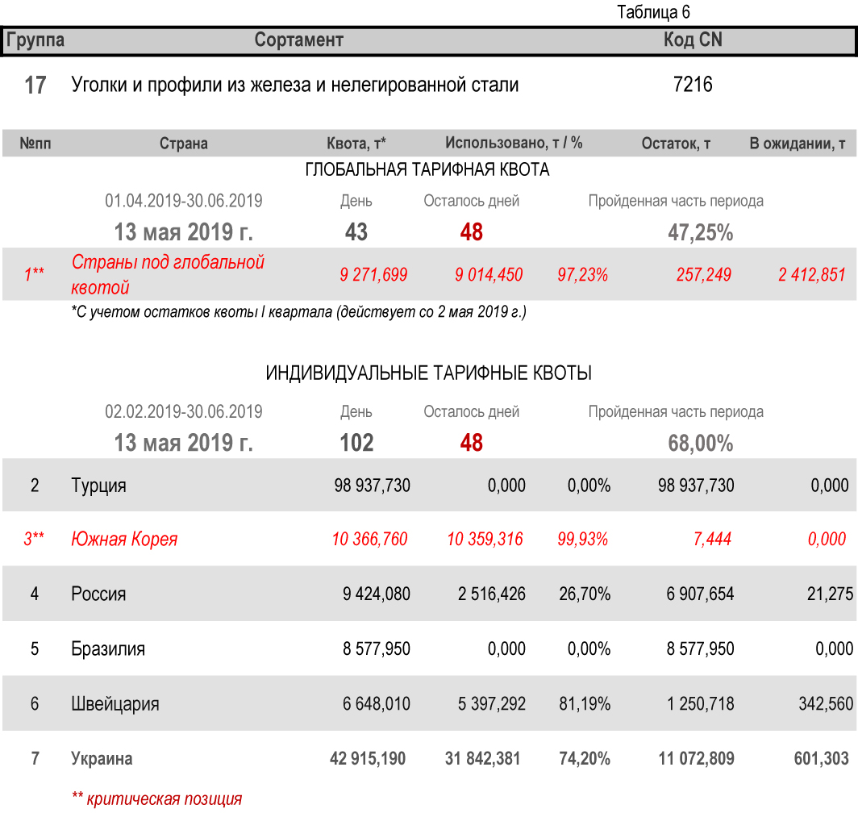This screenshot has width=858, height=813.
Task: Select the "Страны под глобальной квотой" row label
Action: (x=168, y=274)
